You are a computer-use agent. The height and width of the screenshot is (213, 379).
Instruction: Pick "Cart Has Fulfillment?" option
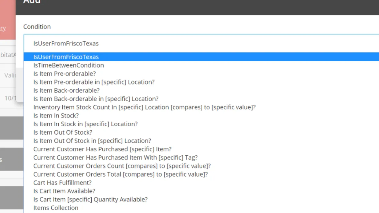(x=62, y=183)
